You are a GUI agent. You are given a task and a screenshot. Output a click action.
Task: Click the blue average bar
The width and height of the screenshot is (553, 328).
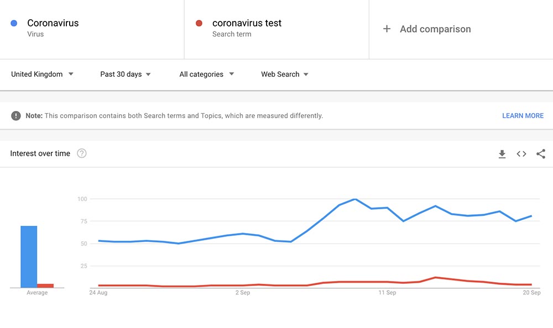[29, 257]
